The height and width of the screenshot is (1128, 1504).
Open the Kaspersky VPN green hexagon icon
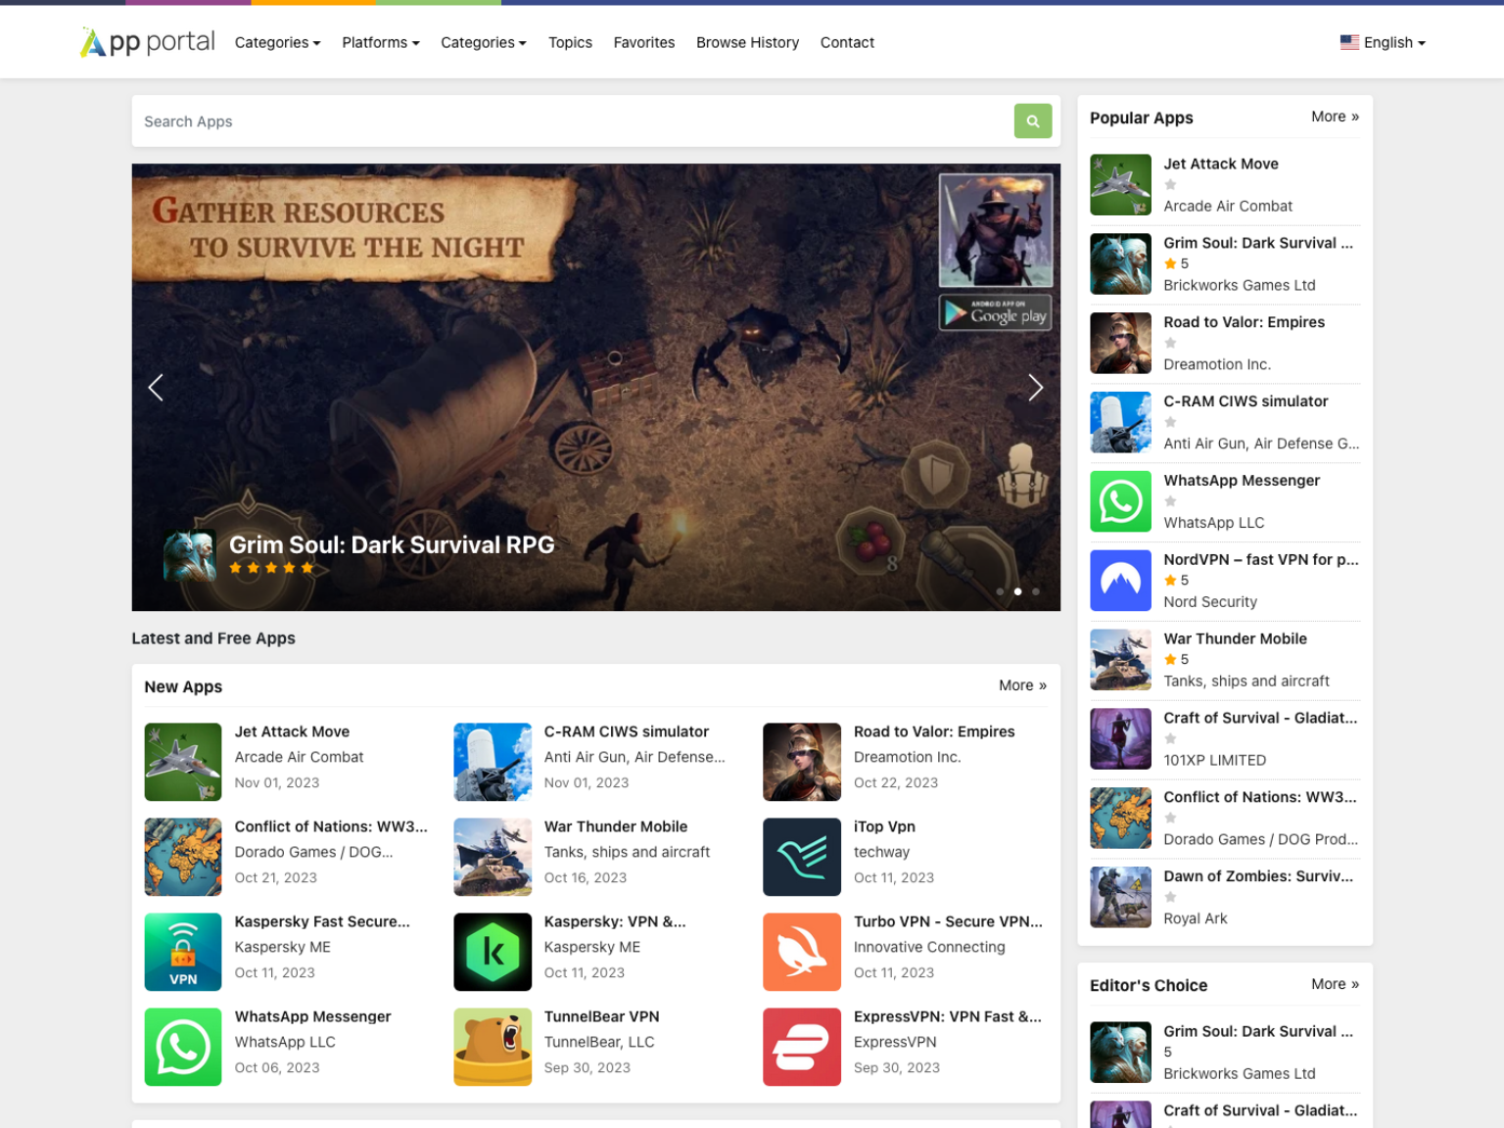pyautogui.click(x=493, y=952)
